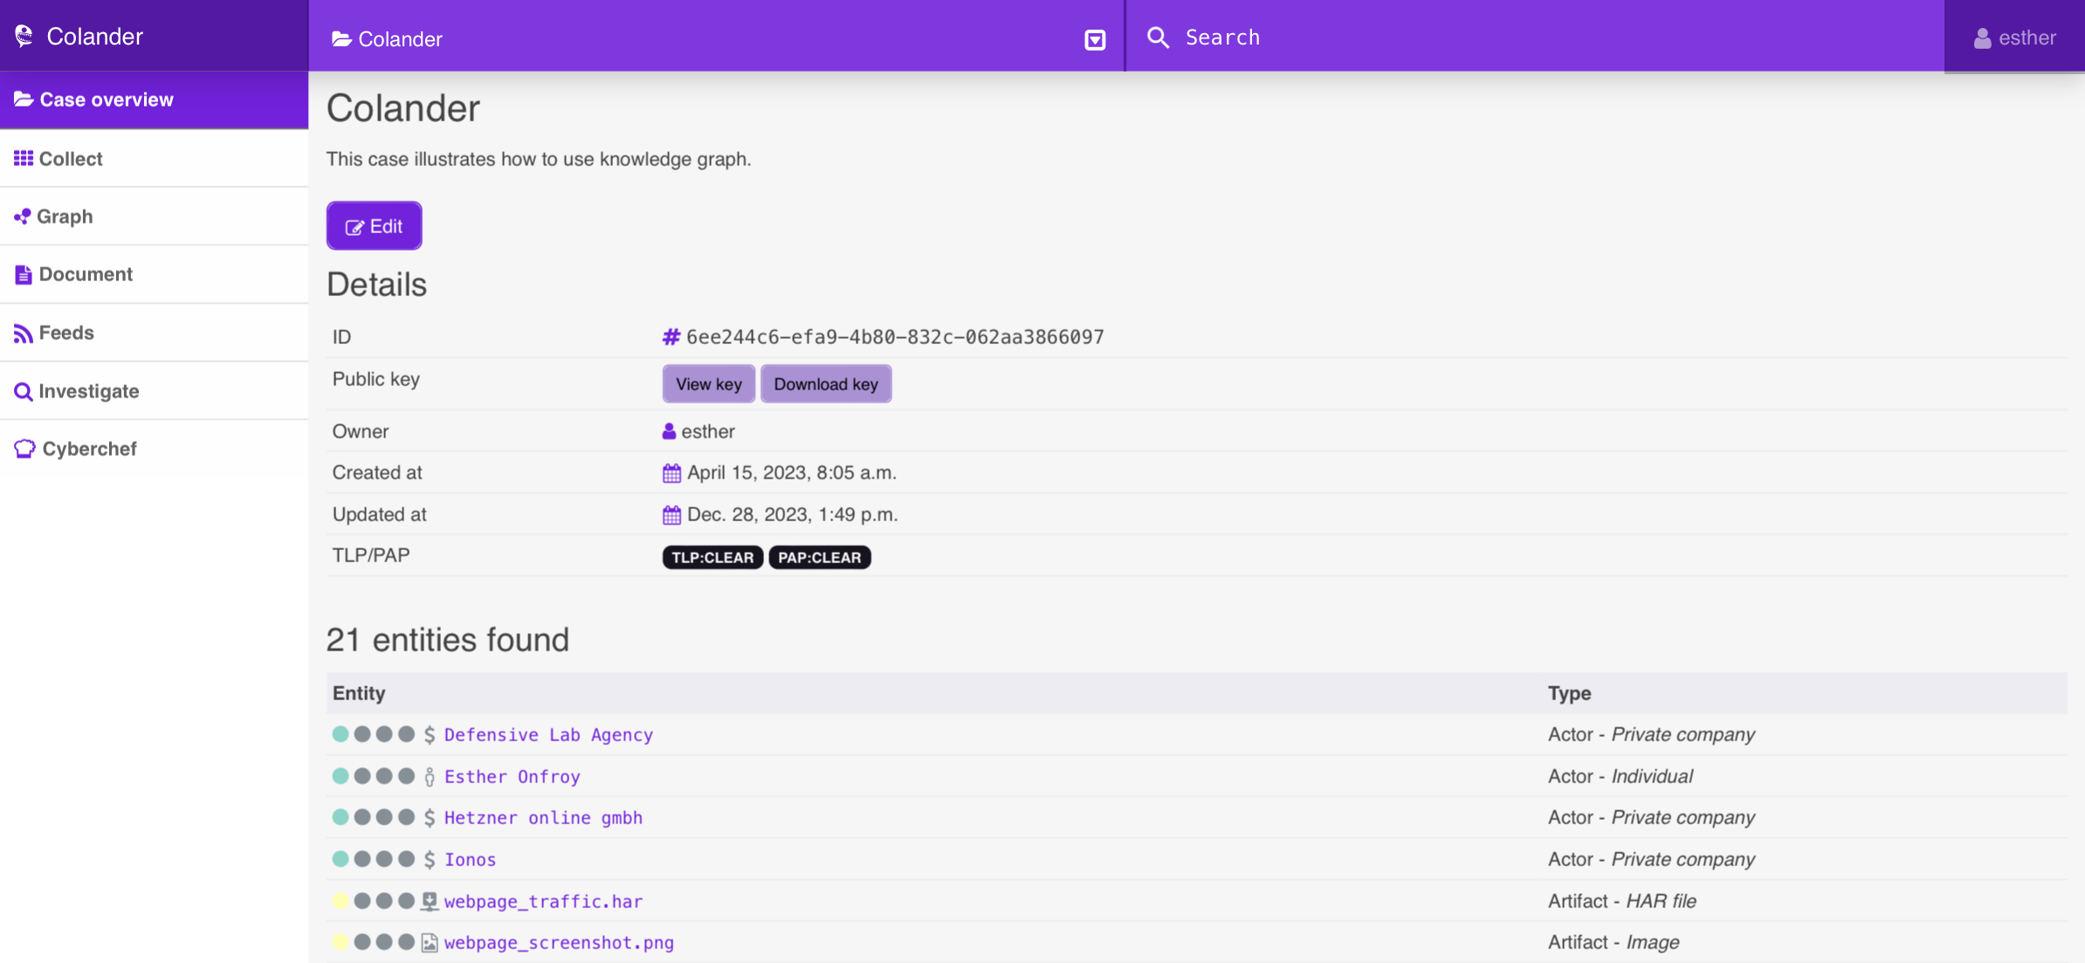Open the case selector dropdown arrow
This screenshot has width=2085, height=963.
(1095, 39)
